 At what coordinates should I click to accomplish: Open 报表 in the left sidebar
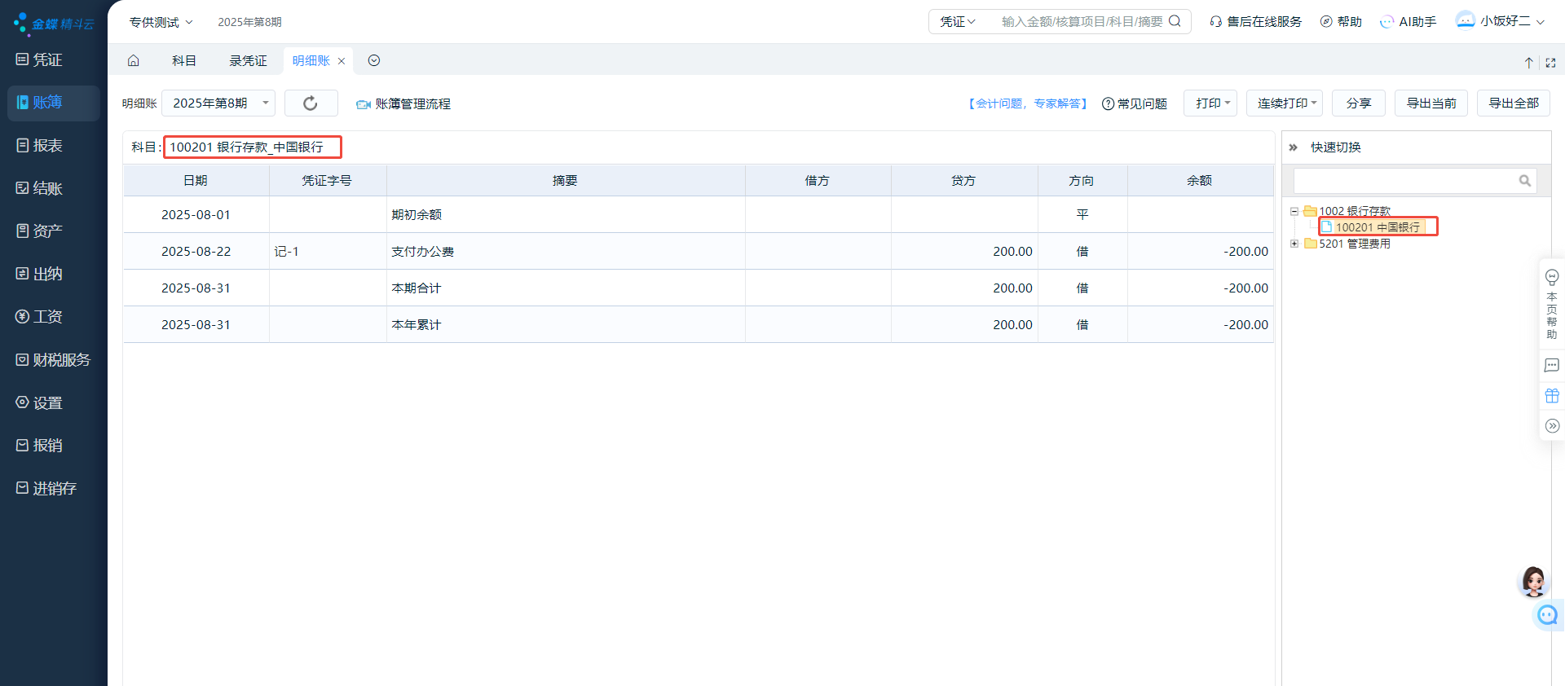[47, 146]
